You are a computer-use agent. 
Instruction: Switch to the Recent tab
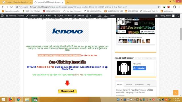[120, 84]
